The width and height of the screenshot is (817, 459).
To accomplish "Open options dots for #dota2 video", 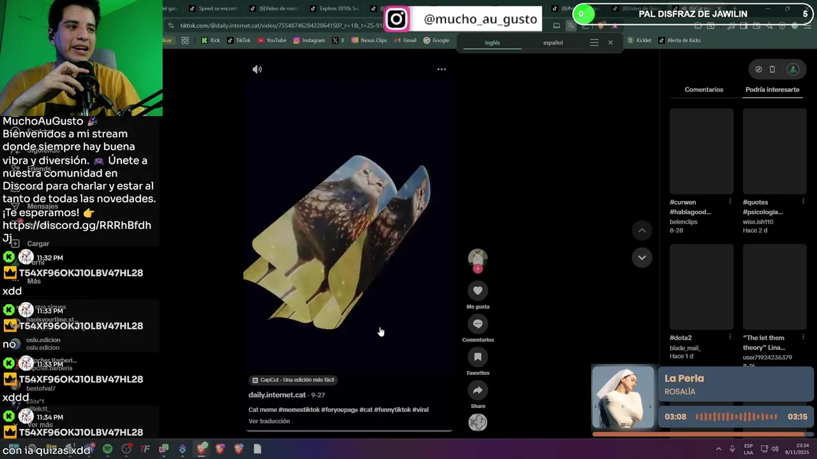I will (x=730, y=337).
